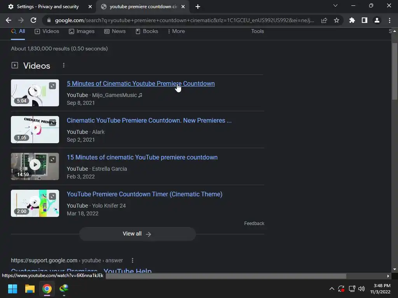The image size is (398, 298).
Task: Bookmark this tab with the star icon
Action: click(337, 20)
